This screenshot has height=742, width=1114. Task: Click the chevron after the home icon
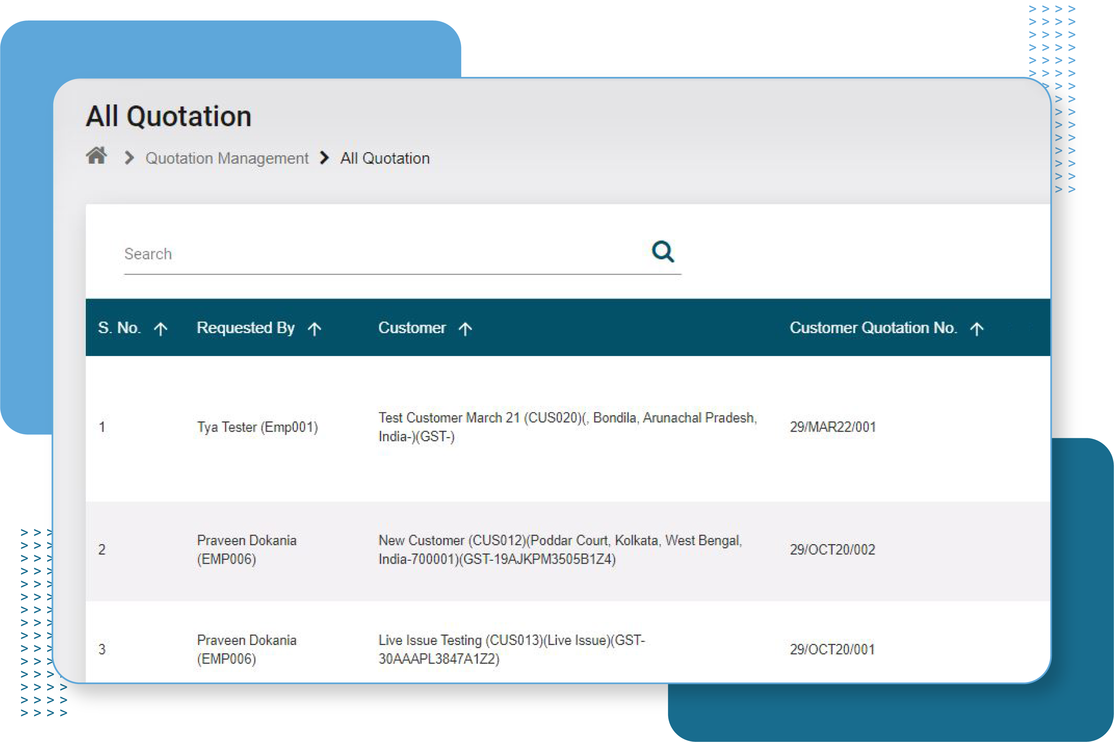[128, 158]
